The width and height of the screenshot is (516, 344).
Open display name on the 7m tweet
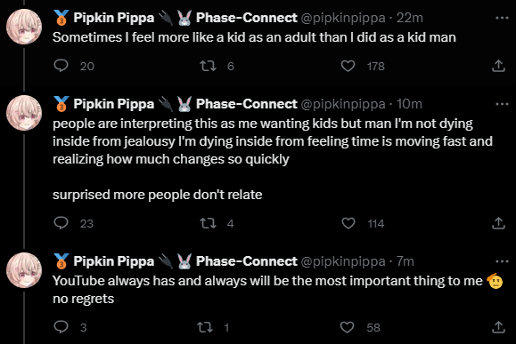click(x=113, y=261)
